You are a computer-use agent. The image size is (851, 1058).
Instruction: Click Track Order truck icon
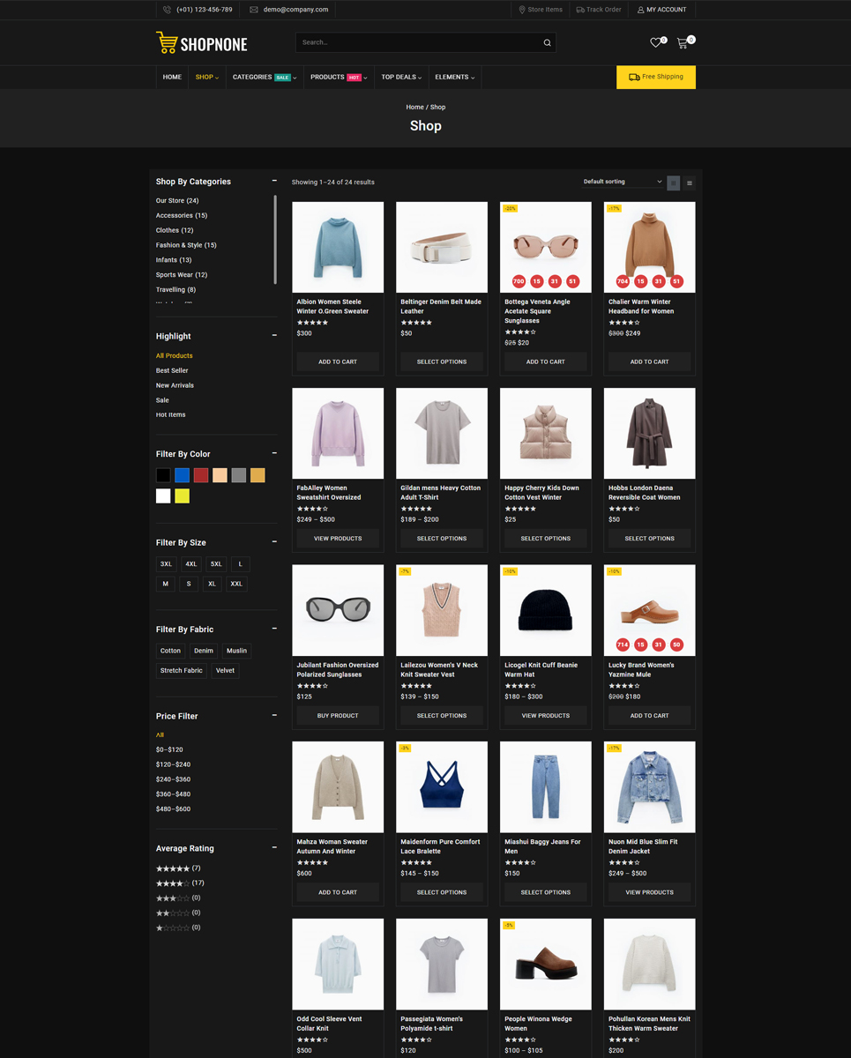580,10
